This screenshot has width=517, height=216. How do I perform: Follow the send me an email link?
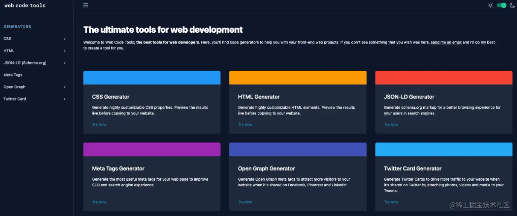click(446, 43)
